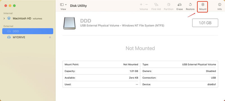Click the Restore toolbar icon
The width and height of the screenshot is (225, 101).
pyautogui.click(x=190, y=4)
